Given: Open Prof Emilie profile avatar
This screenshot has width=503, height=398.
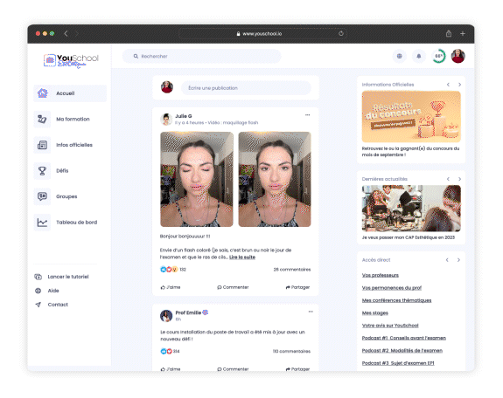Looking at the screenshot, I should pos(166,316).
